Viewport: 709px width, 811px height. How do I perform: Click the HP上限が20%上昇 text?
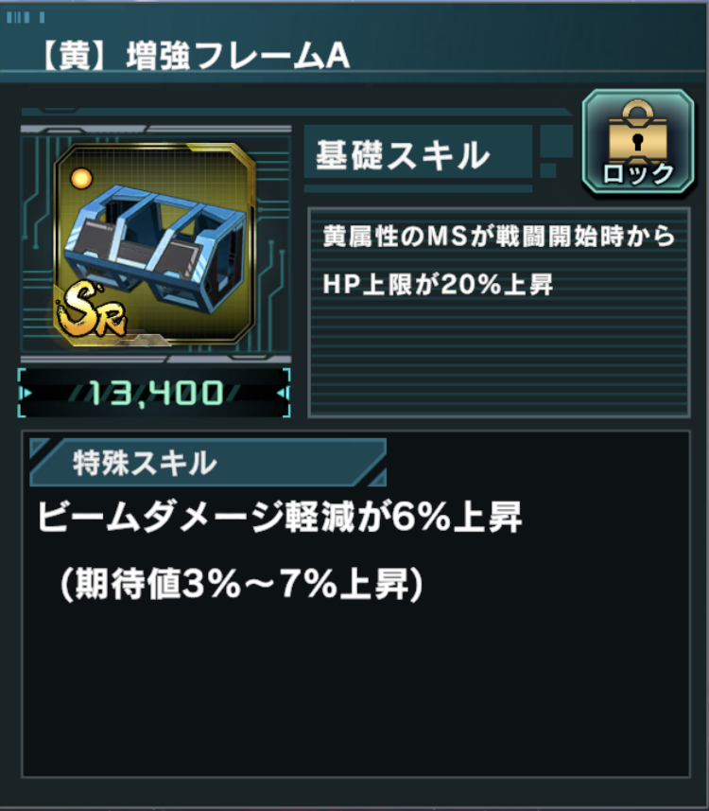(x=438, y=285)
